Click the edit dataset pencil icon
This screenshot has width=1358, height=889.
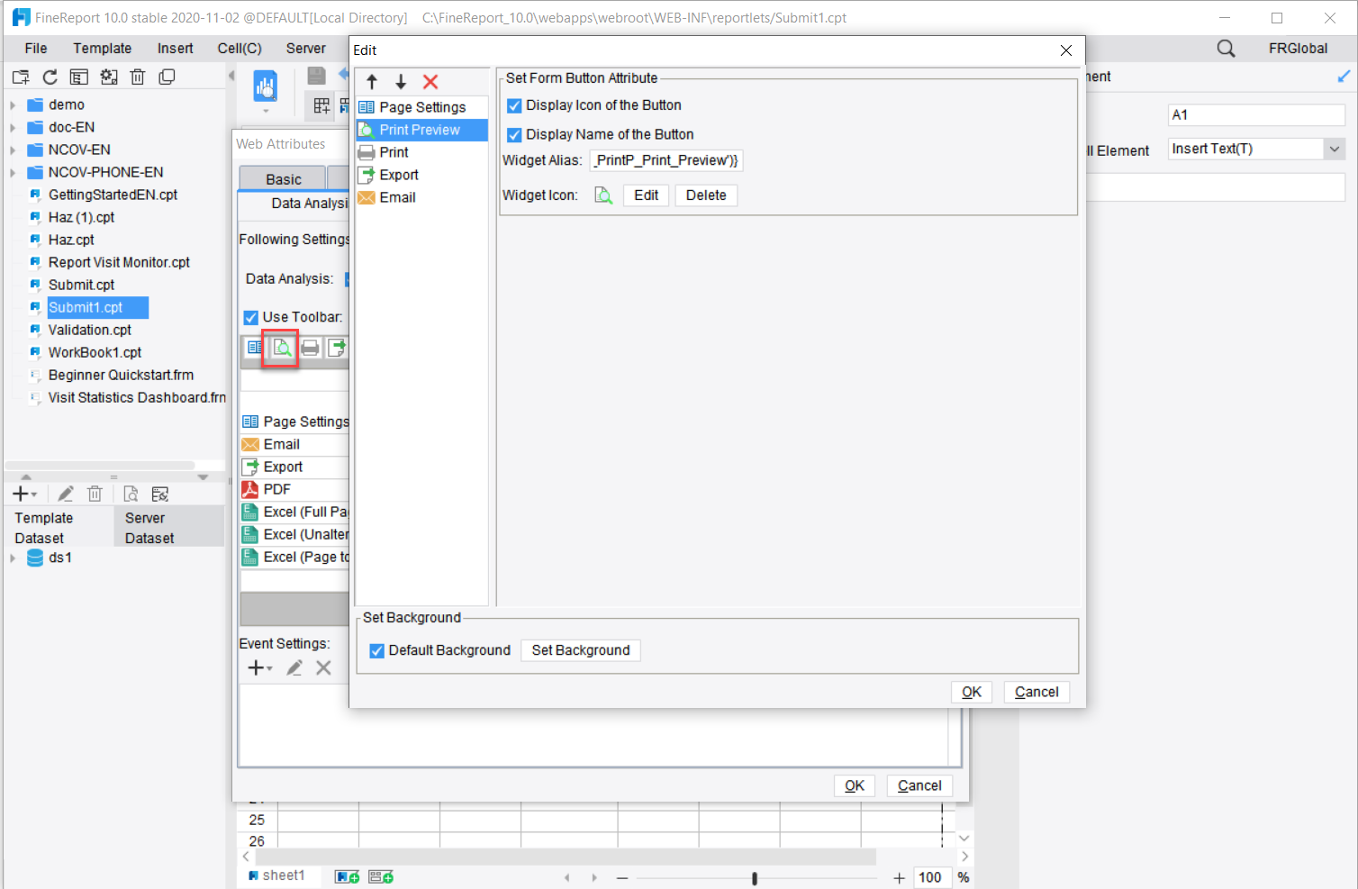tap(66, 494)
